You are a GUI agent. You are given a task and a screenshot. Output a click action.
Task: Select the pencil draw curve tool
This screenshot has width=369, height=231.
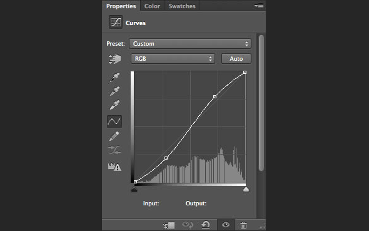pyautogui.click(x=114, y=136)
